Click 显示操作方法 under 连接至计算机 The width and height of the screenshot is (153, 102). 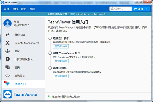(61, 46)
